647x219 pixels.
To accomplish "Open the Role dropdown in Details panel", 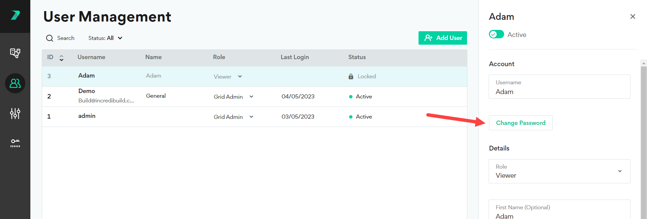I will tap(619, 171).
